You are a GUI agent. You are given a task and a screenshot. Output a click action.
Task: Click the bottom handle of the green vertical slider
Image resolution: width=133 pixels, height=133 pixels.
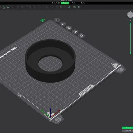click(130, 53)
